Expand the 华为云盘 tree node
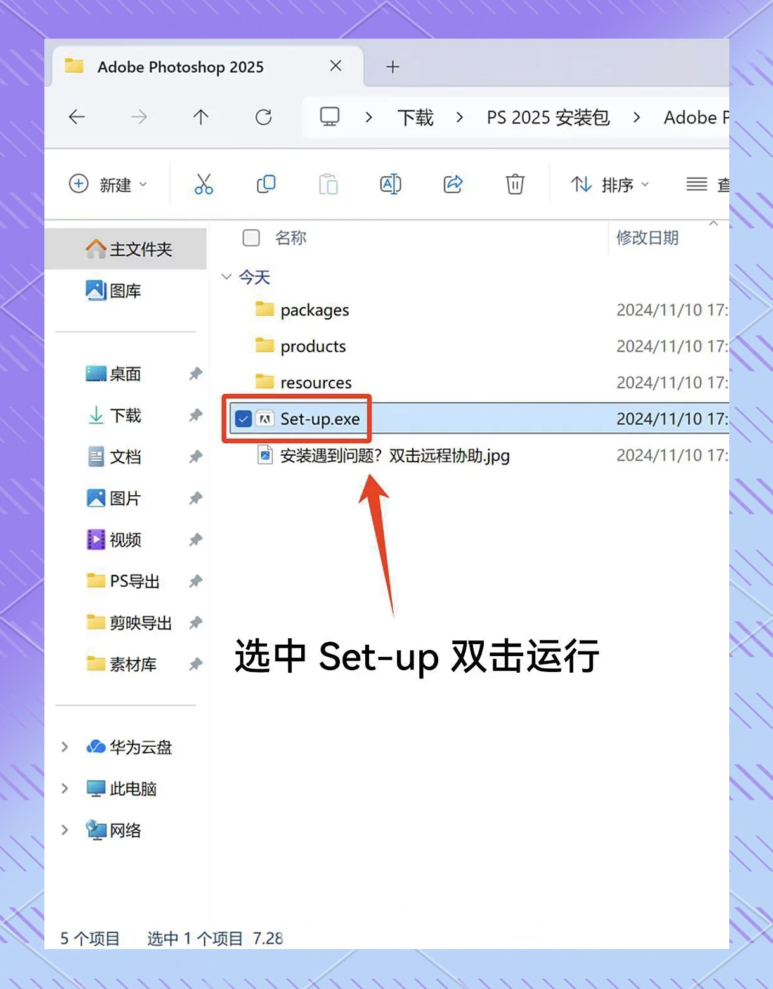 (x=64, y=747)
